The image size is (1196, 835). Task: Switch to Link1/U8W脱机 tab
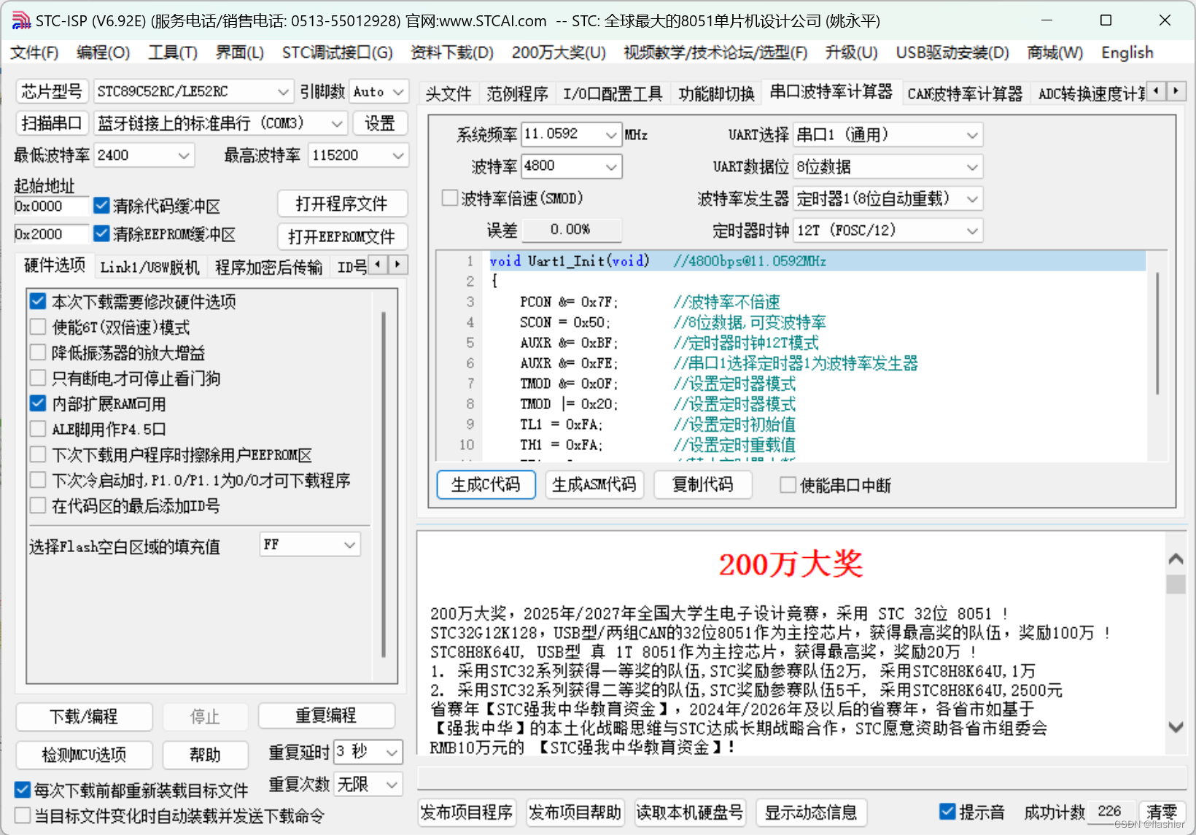(x=149, y=267)
